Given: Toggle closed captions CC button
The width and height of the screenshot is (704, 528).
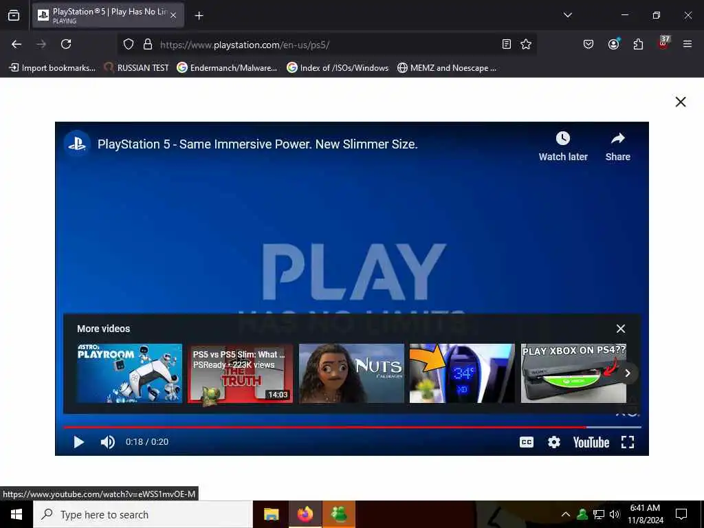Looking at the screenshot, I should [x=526, y=442].
